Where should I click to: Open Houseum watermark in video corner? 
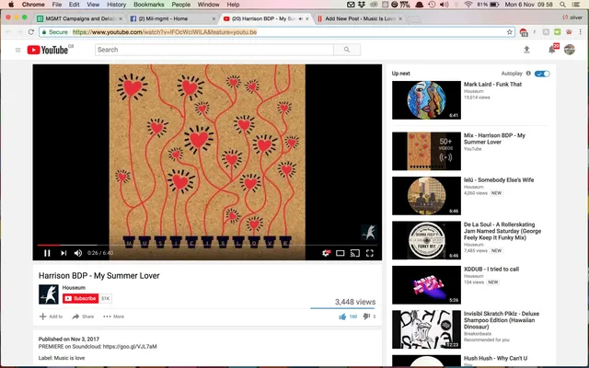pos(368,233)
